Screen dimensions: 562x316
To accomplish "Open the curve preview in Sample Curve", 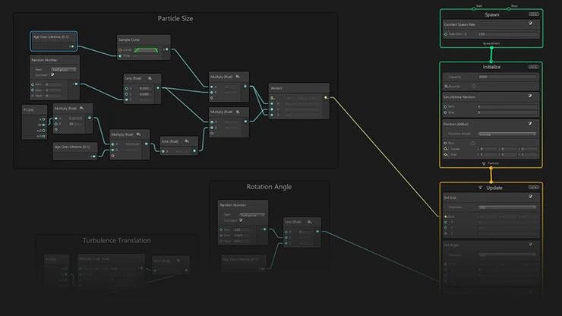I will coord(146,50).
